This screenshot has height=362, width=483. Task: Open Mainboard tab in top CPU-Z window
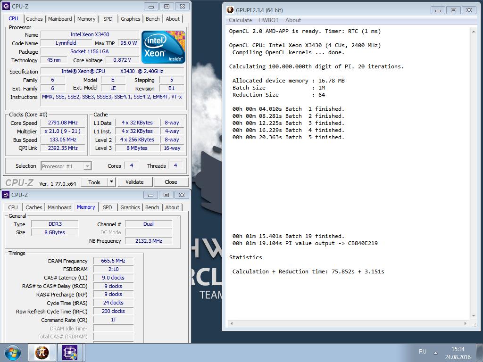[x=60, y=19]
